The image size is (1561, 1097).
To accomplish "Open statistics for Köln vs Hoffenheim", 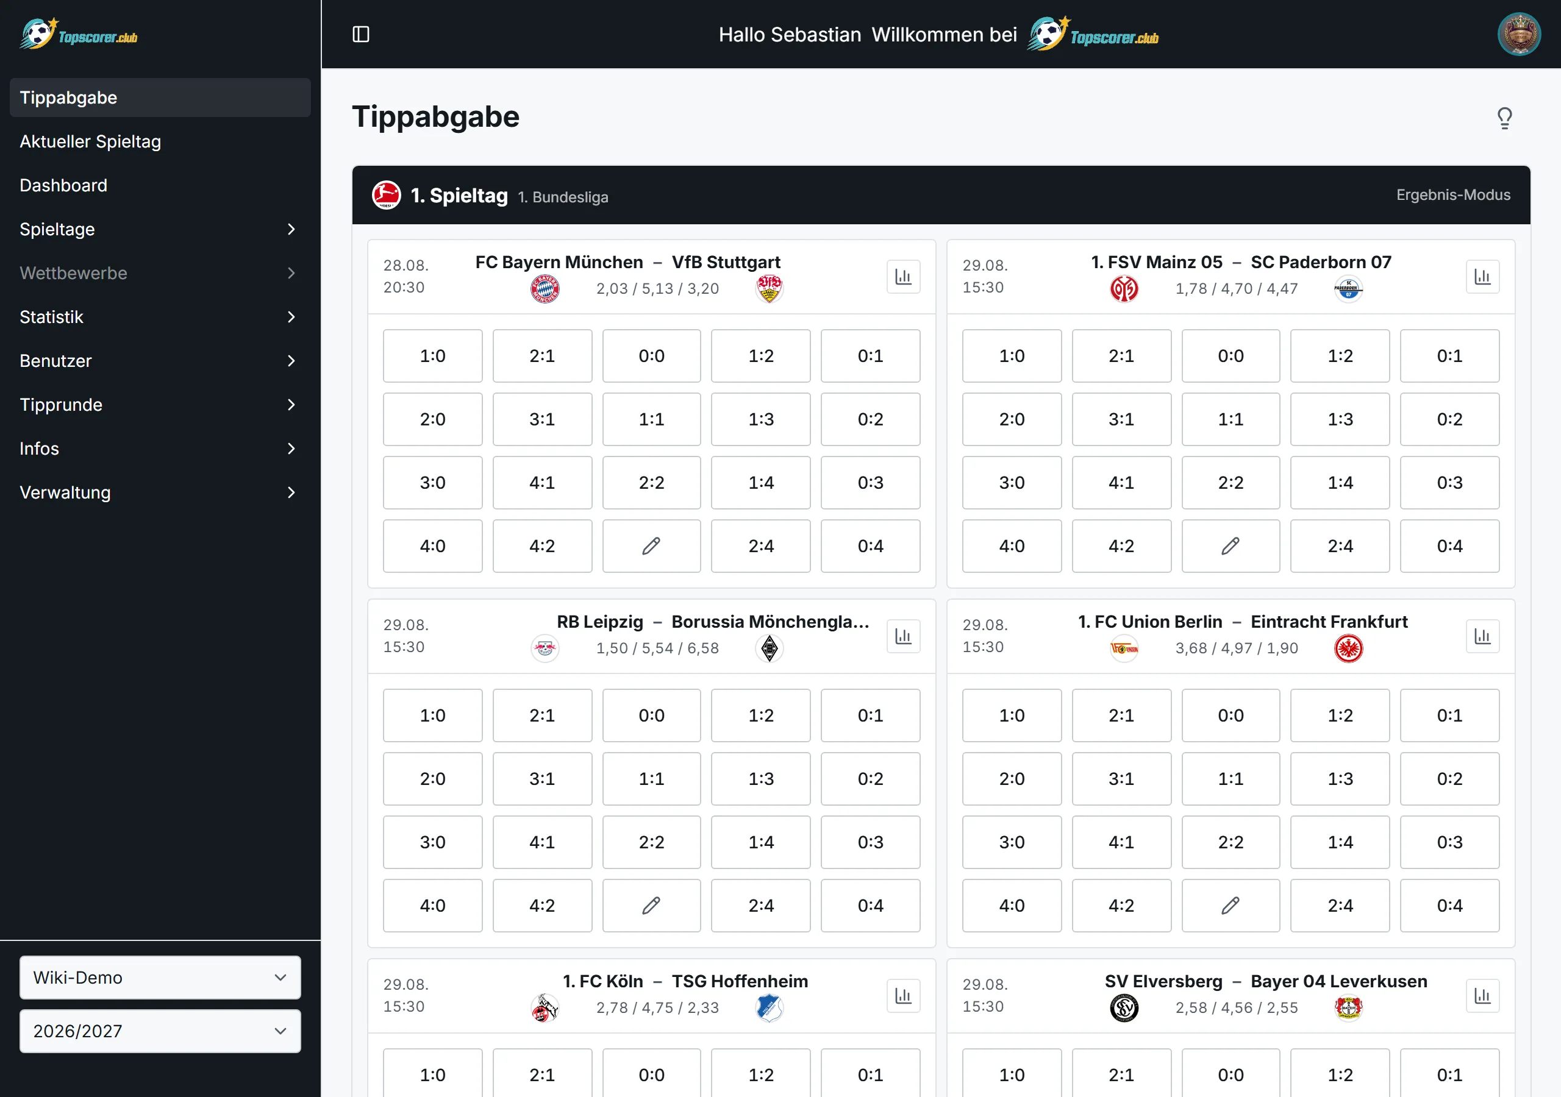I will (903, 996).
